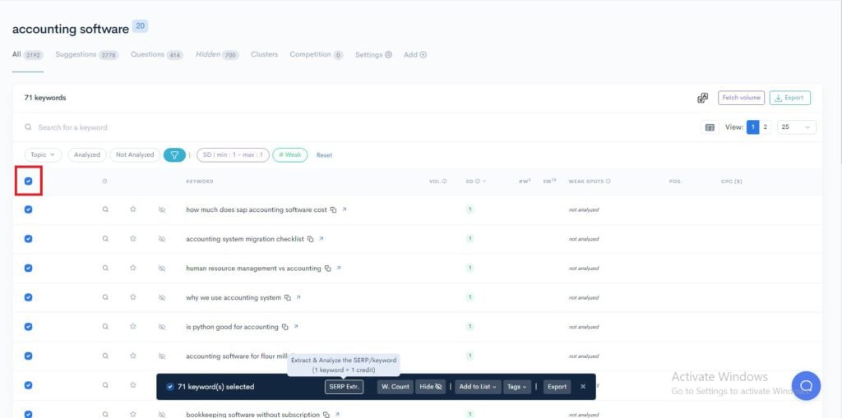Open the Competition tab

[317, 55]
